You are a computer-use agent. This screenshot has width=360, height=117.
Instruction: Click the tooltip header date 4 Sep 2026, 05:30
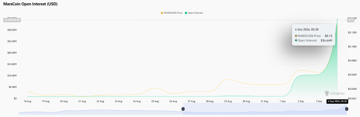point(307,29)
